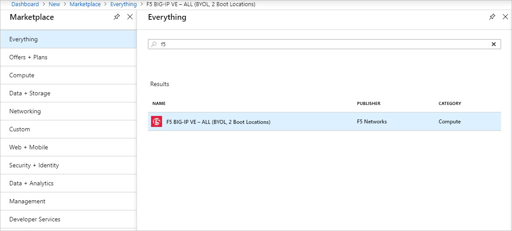Open the F5 BIG-IP VE result

click(218, 122)
